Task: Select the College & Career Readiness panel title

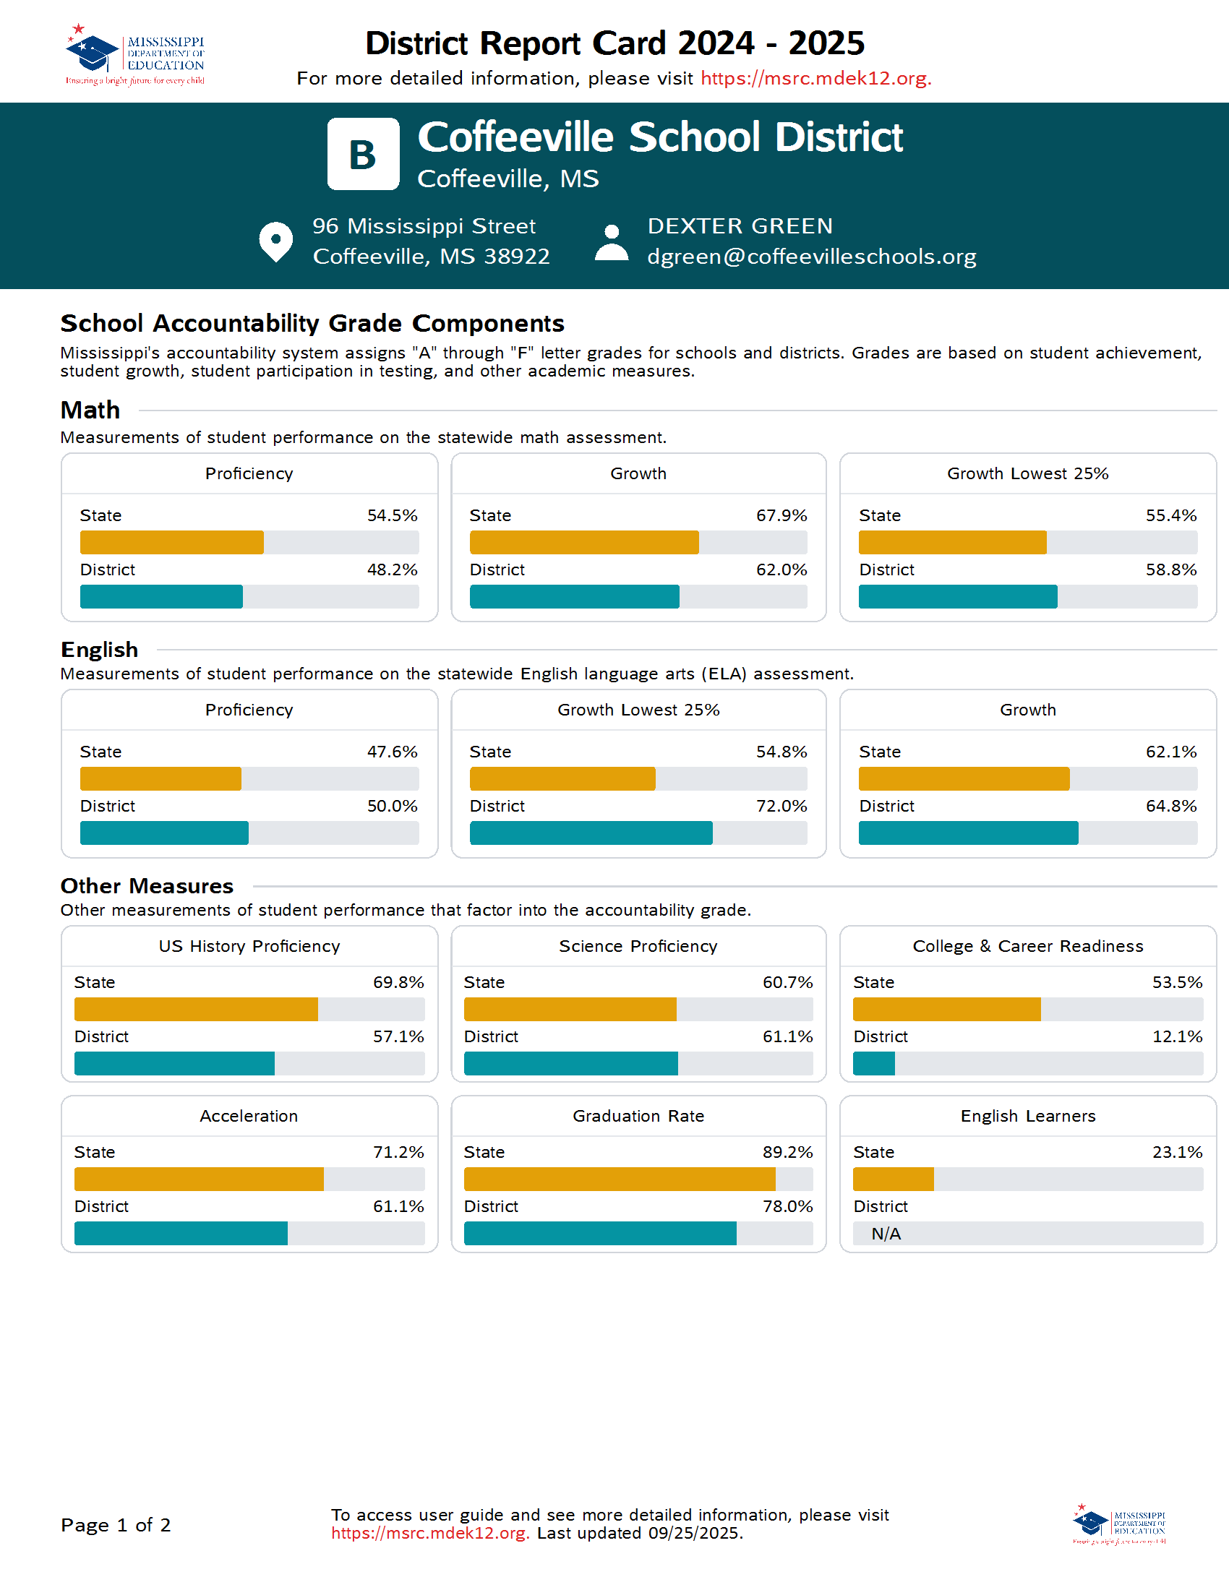Action: [x=1027, y=946]
